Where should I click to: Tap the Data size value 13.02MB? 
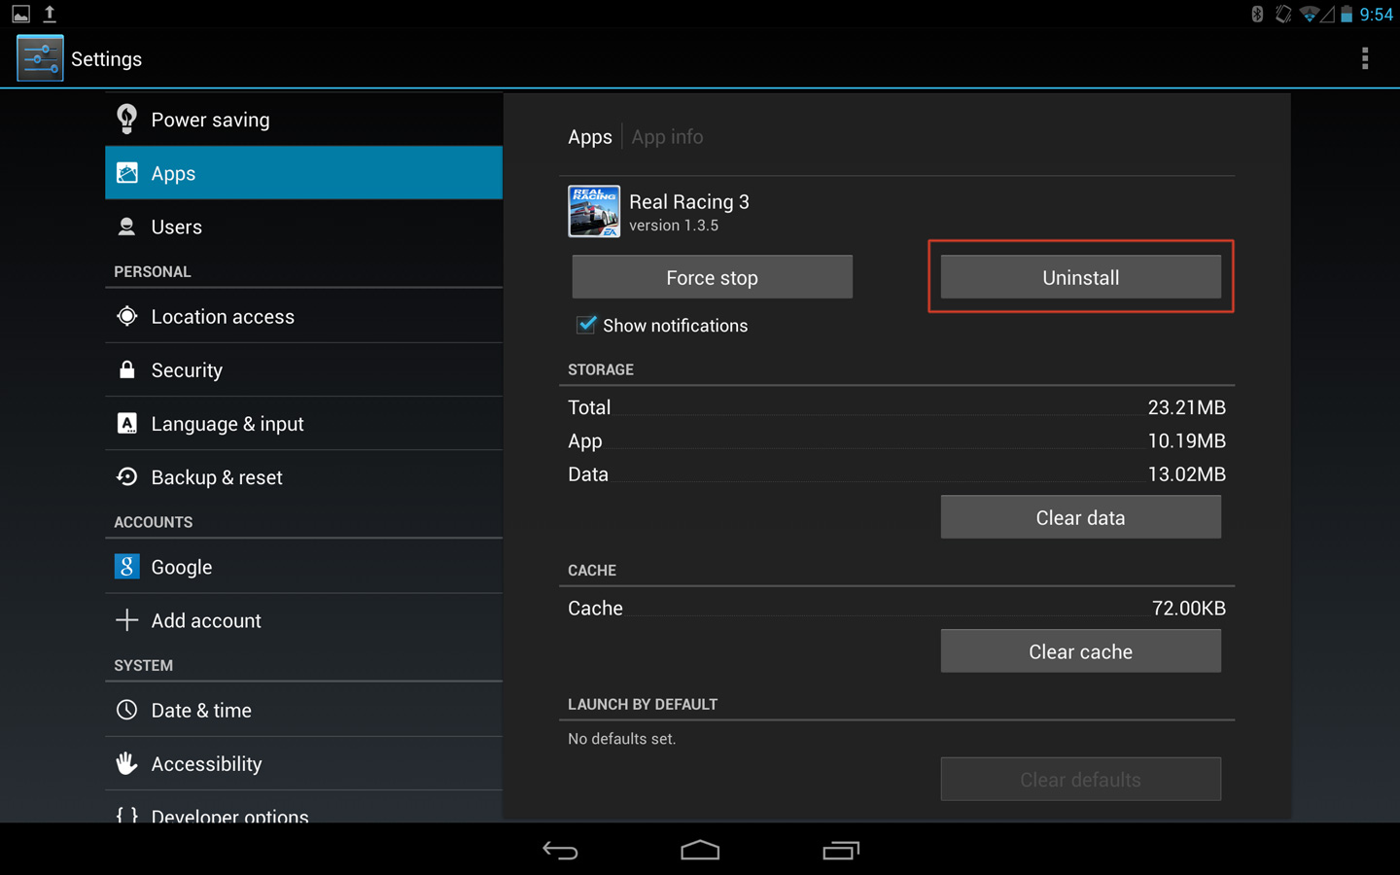[x=1186, y=474]
